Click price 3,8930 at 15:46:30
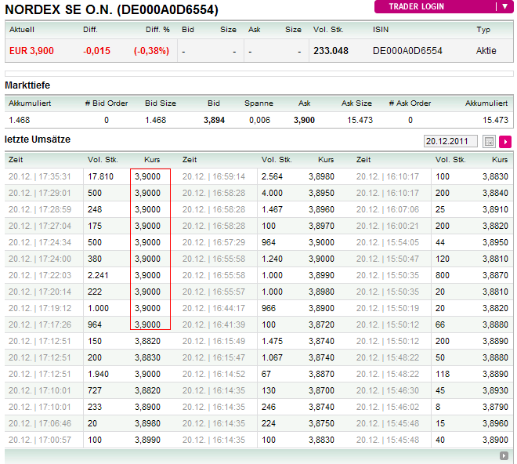Screen dimensions: 517x464 click(495, 390)
